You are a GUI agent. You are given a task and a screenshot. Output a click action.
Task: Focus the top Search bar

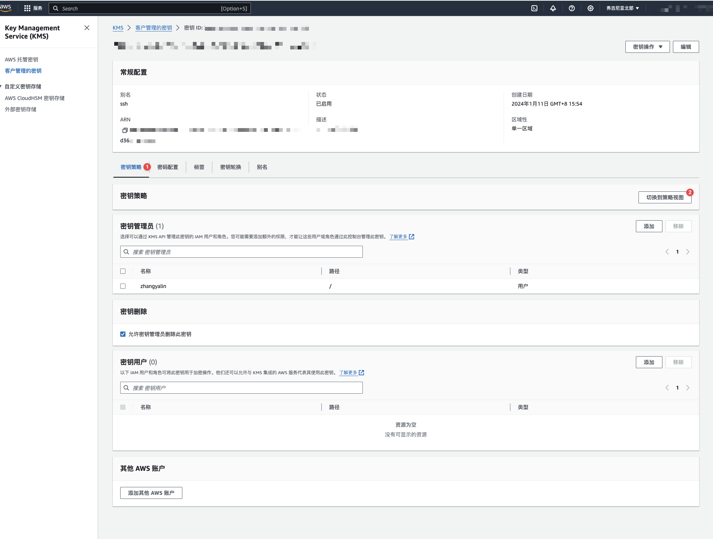(x=150, y=8)
